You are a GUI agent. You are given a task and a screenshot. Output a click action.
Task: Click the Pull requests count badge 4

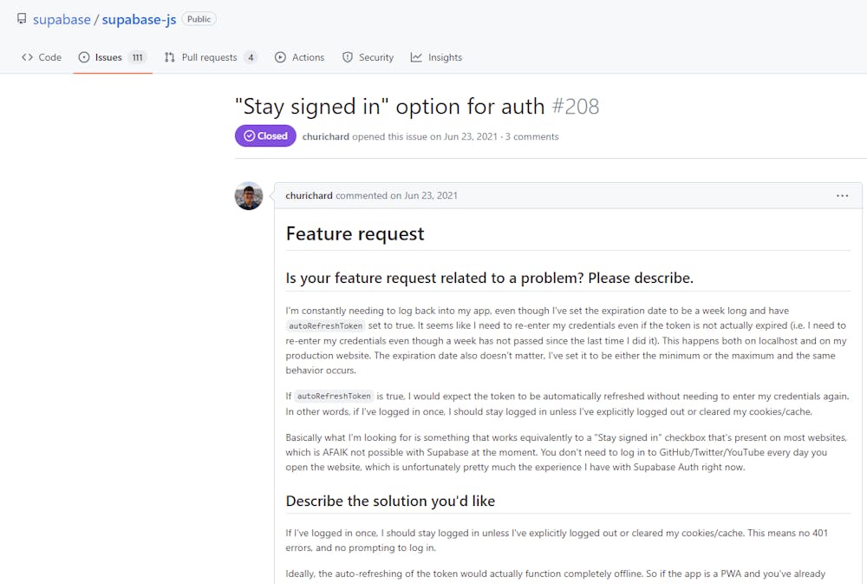(250, 57)
